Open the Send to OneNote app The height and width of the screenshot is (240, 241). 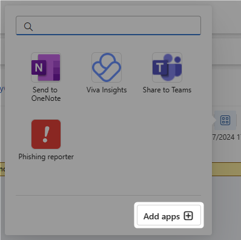click(46, 67)
